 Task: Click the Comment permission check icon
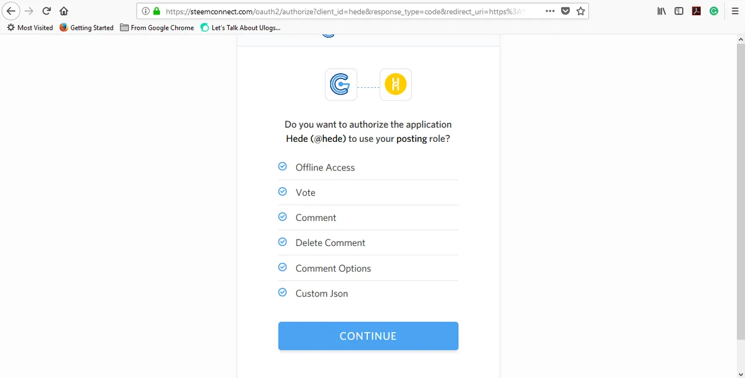tap(282, 217)
